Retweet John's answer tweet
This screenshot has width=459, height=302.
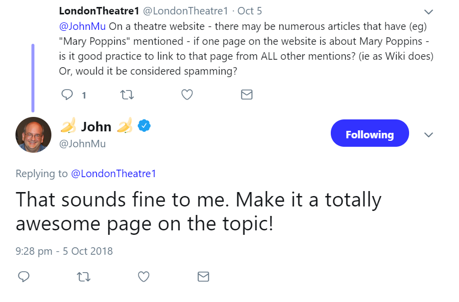click(84, 277)
